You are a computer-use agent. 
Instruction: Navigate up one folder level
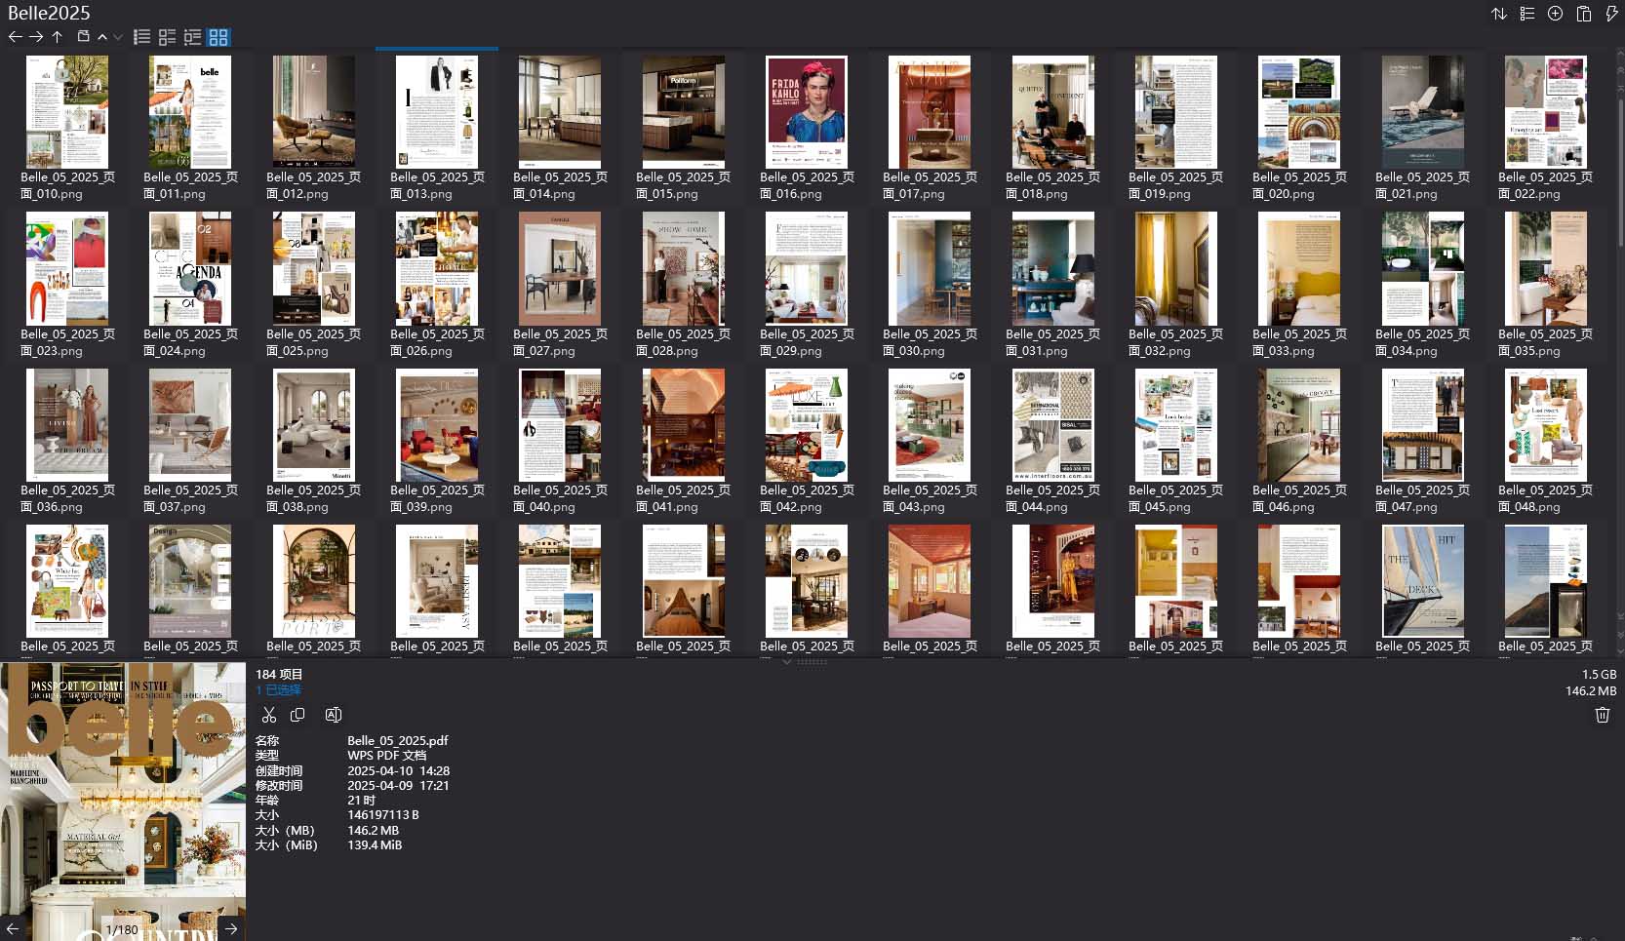pyautogui.click(x=58, y=37)
